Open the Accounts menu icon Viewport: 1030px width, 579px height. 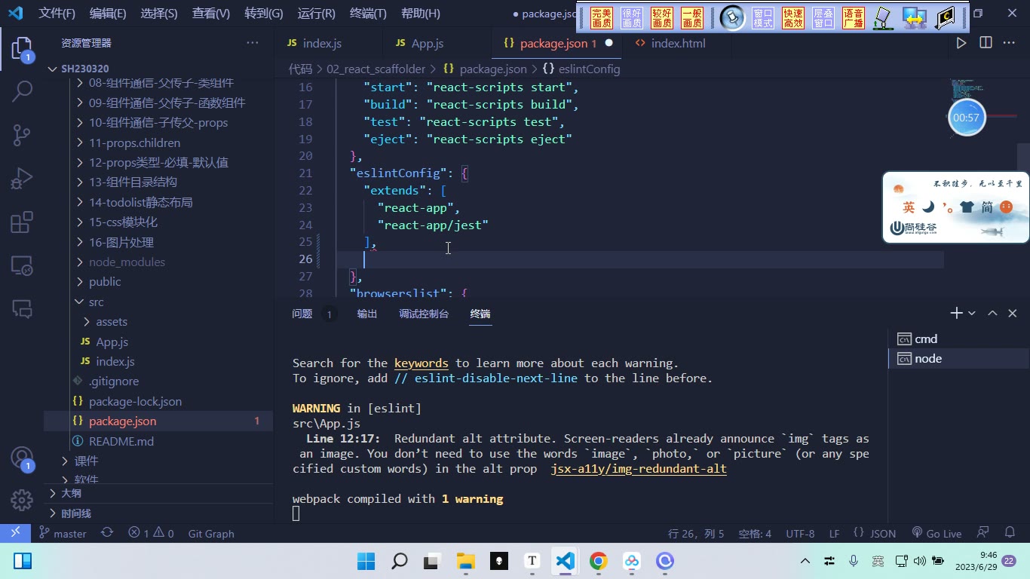point(22,458)
